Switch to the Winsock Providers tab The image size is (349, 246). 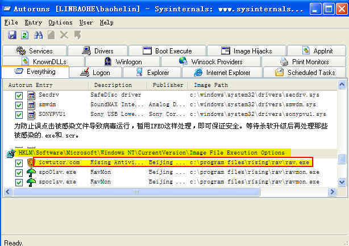211,61
